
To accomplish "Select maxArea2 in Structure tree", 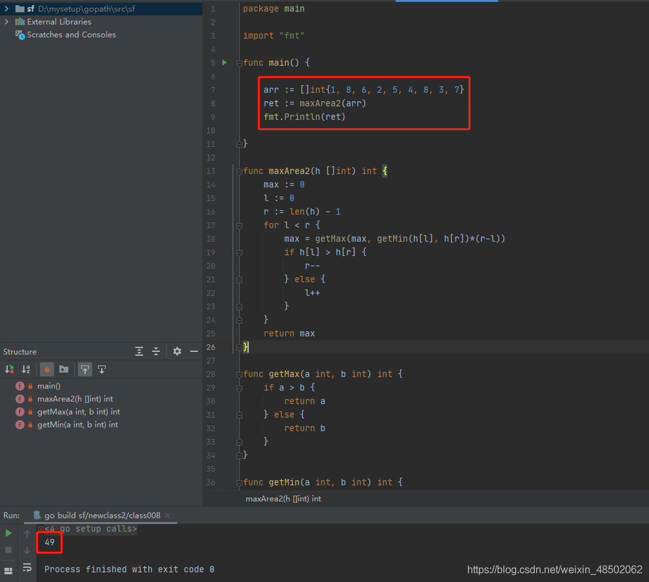I will click(x=75, y=398).
